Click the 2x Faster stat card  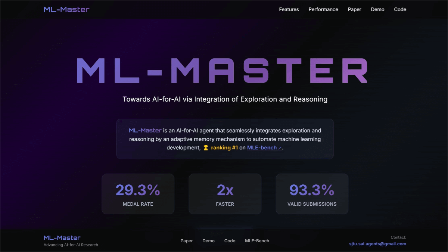(x=225, y=194)
